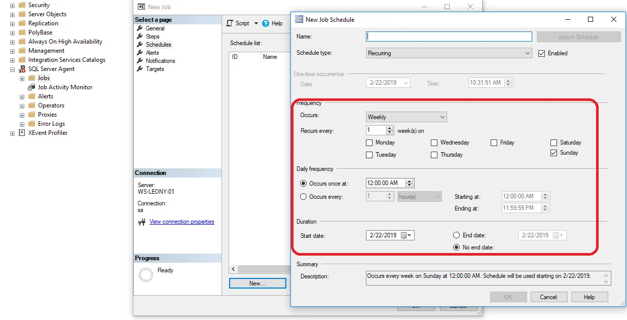Click the Occurs once at time field
The height and width of the screenshot is (320, 627).
pos(390,184)
